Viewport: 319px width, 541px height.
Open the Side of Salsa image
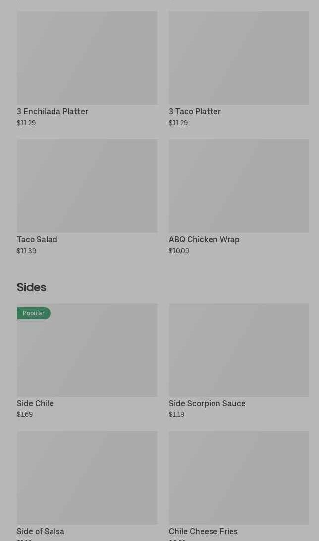87,477
